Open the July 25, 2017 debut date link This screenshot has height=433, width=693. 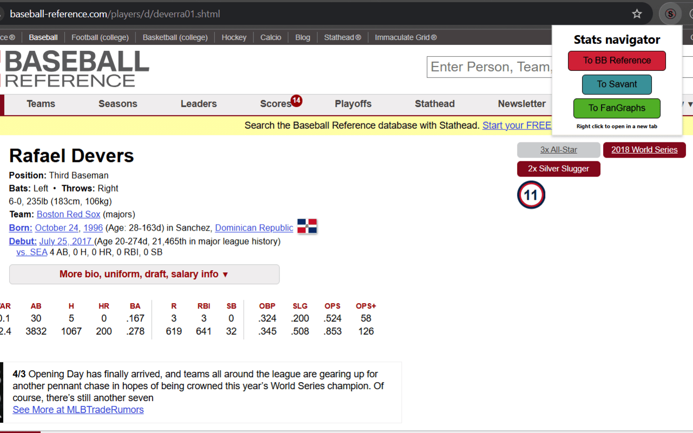[66, 241]
